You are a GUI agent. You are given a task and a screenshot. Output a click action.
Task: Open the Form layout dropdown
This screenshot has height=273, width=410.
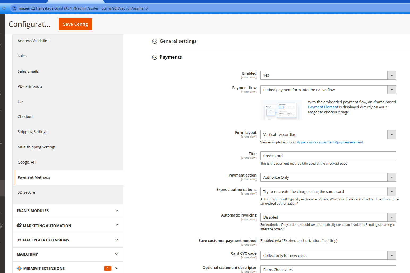328,135
